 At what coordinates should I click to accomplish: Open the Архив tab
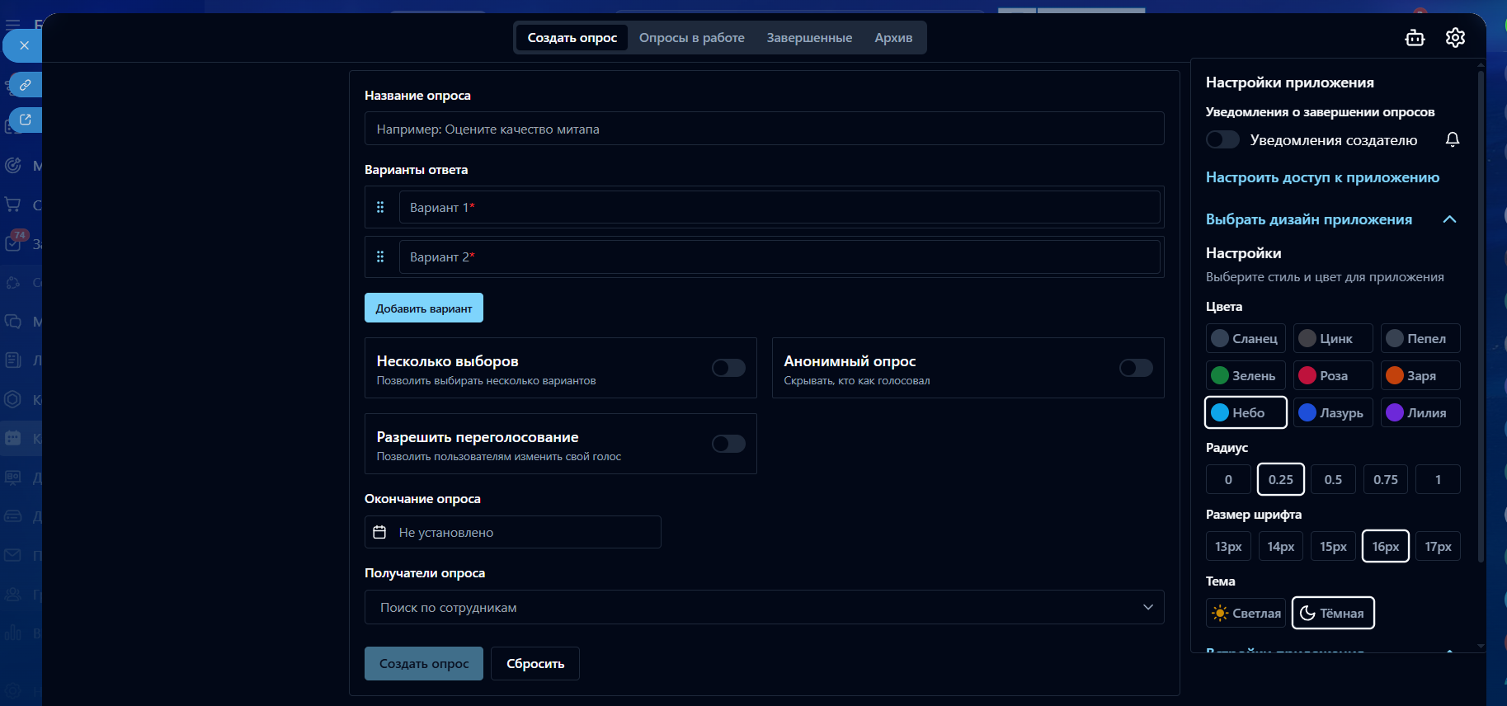tap(893, 38)
